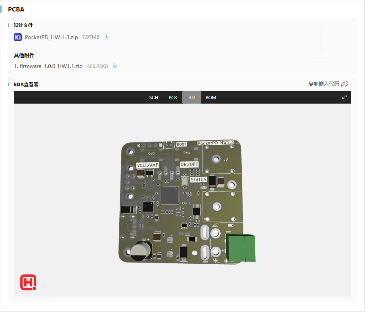Click the green terminal block on board
The width and height of the screenshot is (365, 312).
point(241,248)
